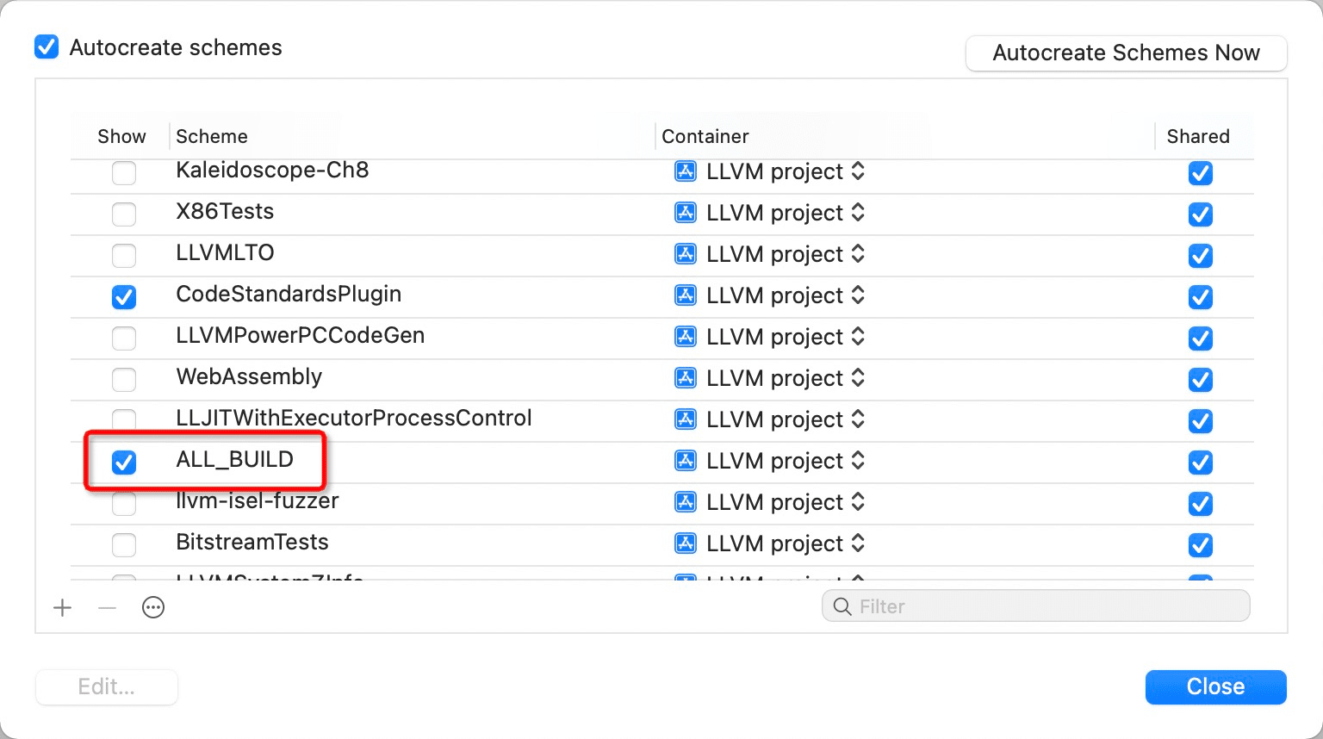
Task: Uncheck Shared for BitstreamTests scheme
Action: point(1201,545)
